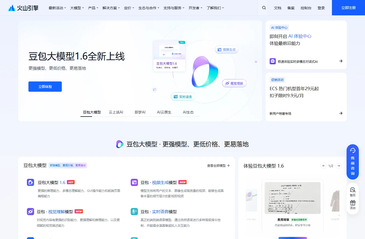Screen dimensions: 365x239
Task: Click the 即刻开启 AI 体验中心 heading
Action: coord(290,36)
